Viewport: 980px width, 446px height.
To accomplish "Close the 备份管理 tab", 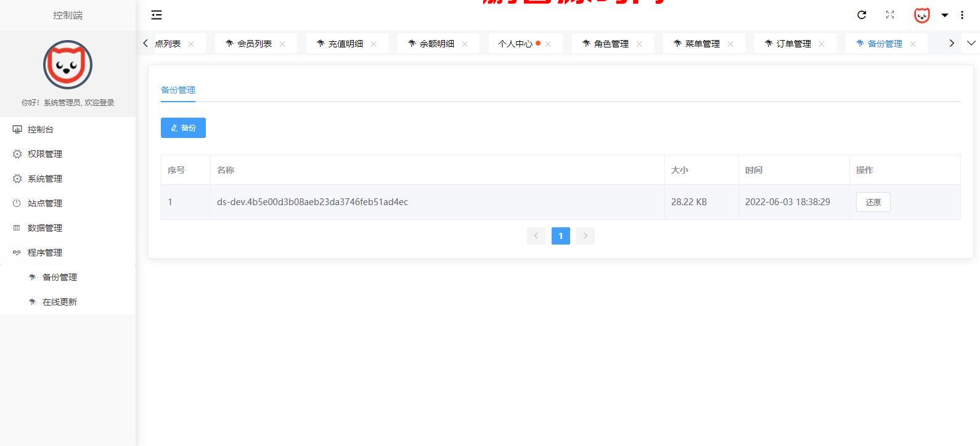I will click(x=913, y=44).
